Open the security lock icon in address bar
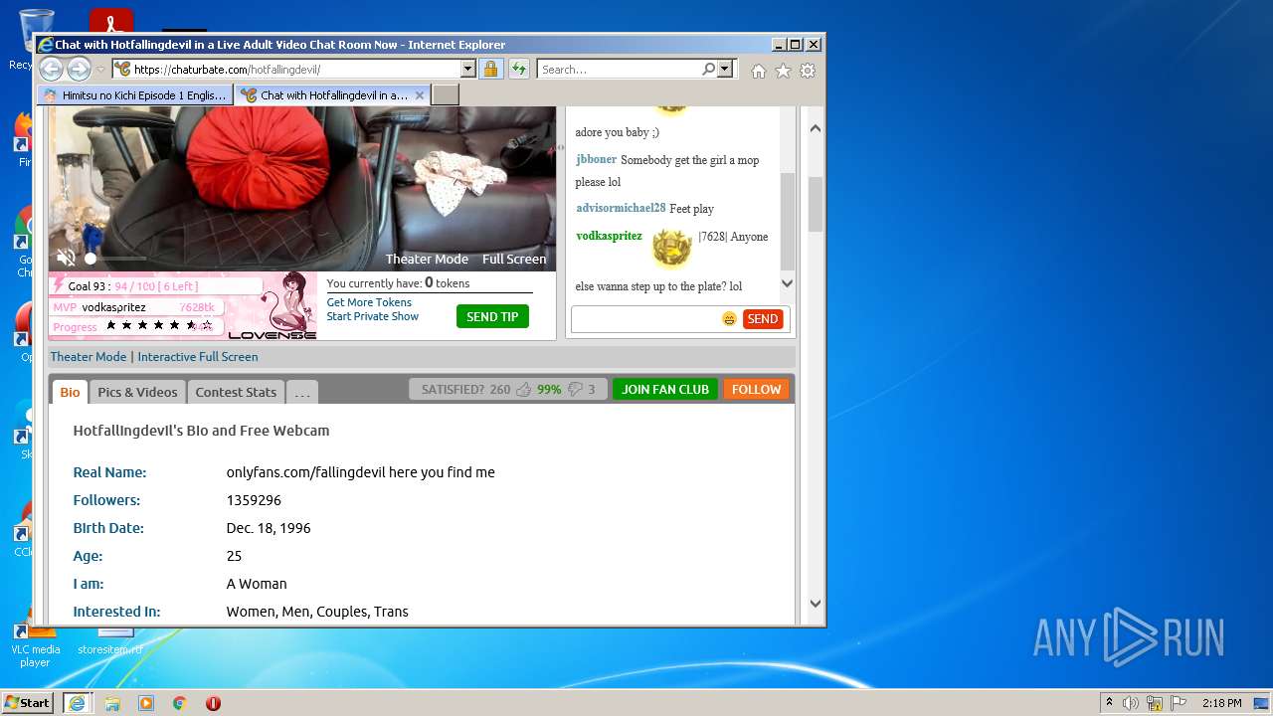This screenshot has width=1273, height=716. pos(490,69)
